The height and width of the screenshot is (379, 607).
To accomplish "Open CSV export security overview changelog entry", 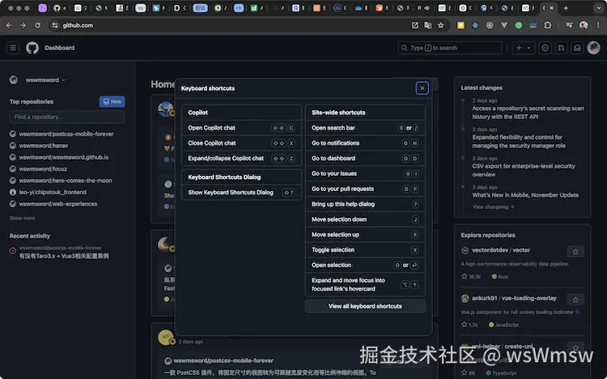I will [x=524, y=170].
